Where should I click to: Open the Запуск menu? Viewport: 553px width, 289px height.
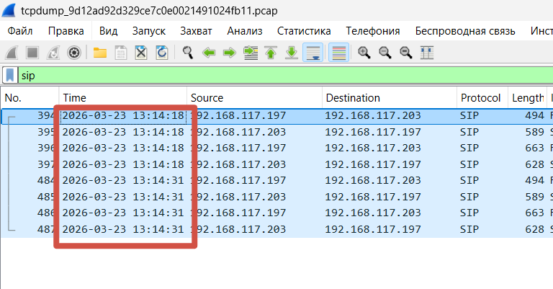click(149, 31)
